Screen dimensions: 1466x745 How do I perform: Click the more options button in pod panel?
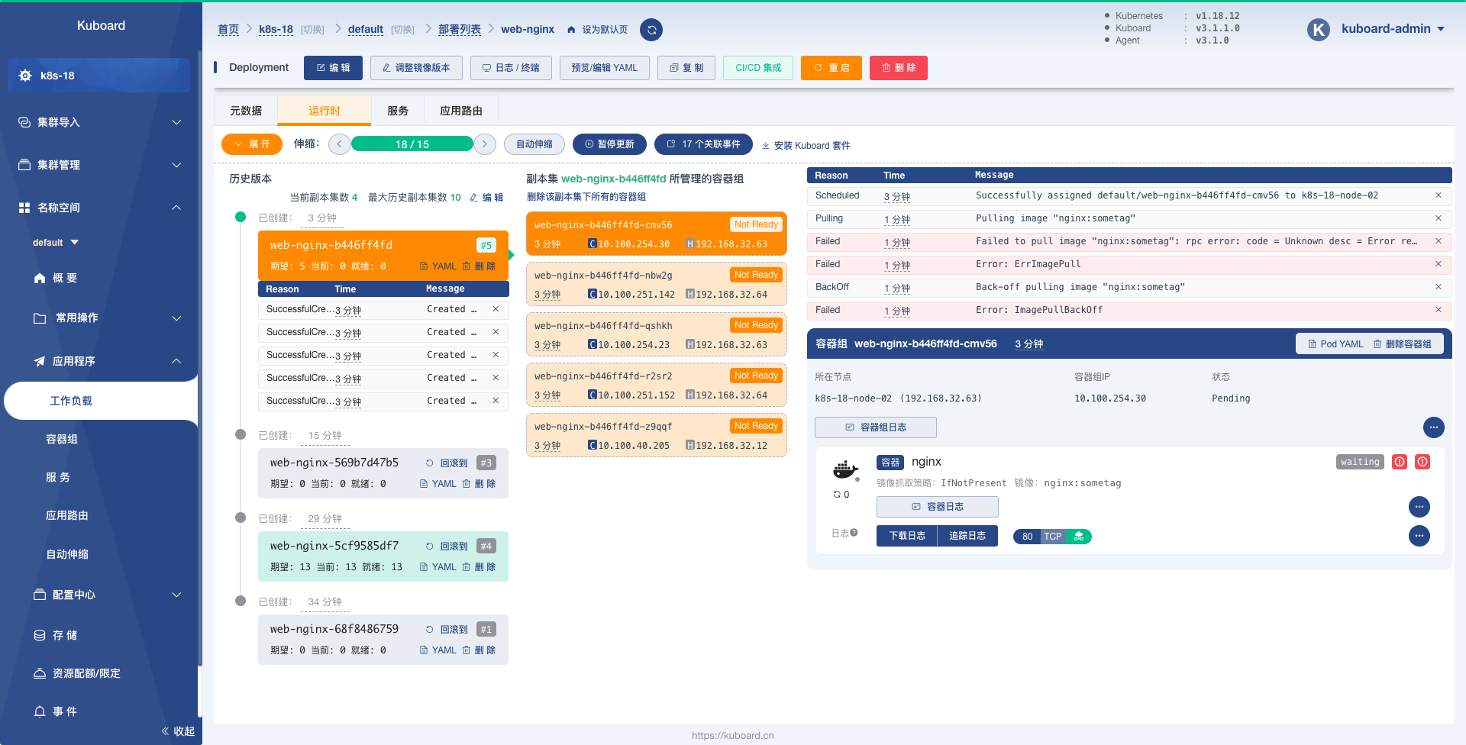(1433, 427)
